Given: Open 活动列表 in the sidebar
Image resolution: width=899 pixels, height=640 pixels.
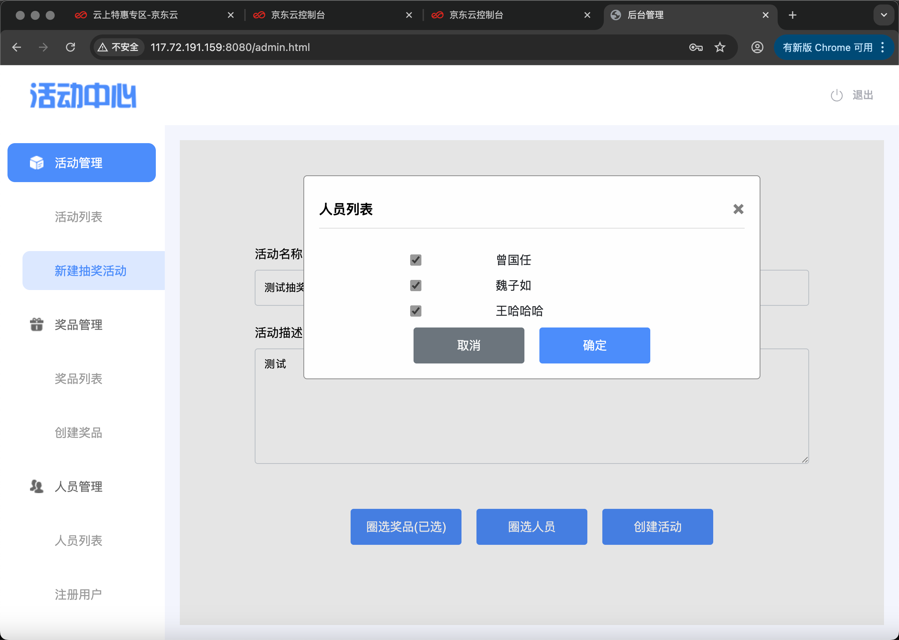Looking at the screenshot, I should pos(78,217).
